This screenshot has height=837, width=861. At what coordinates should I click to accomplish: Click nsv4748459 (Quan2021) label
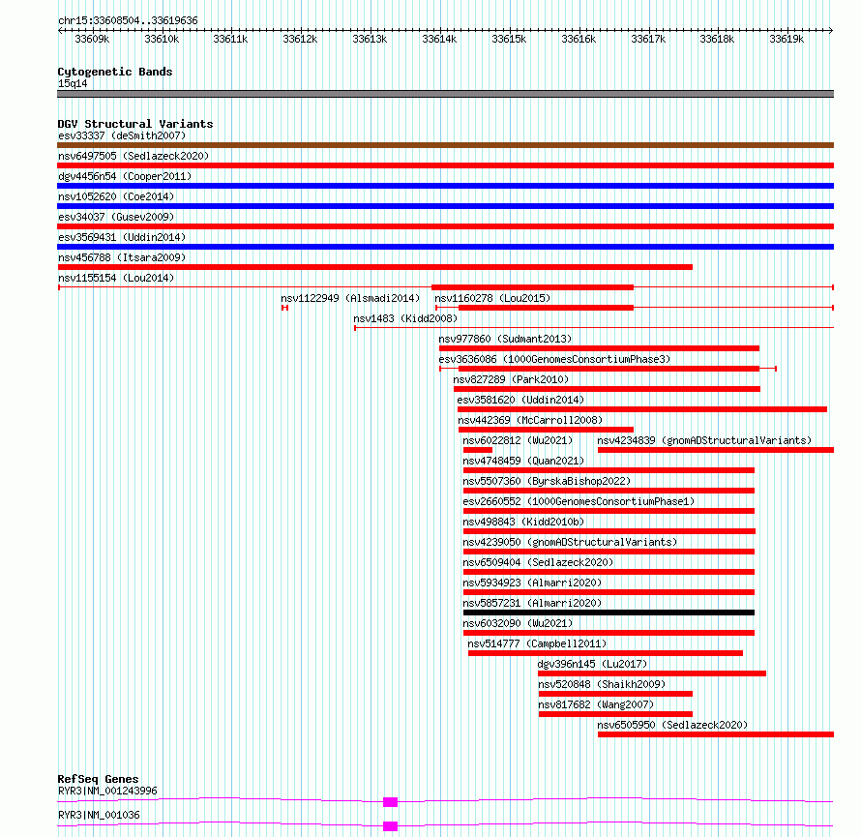523,461
